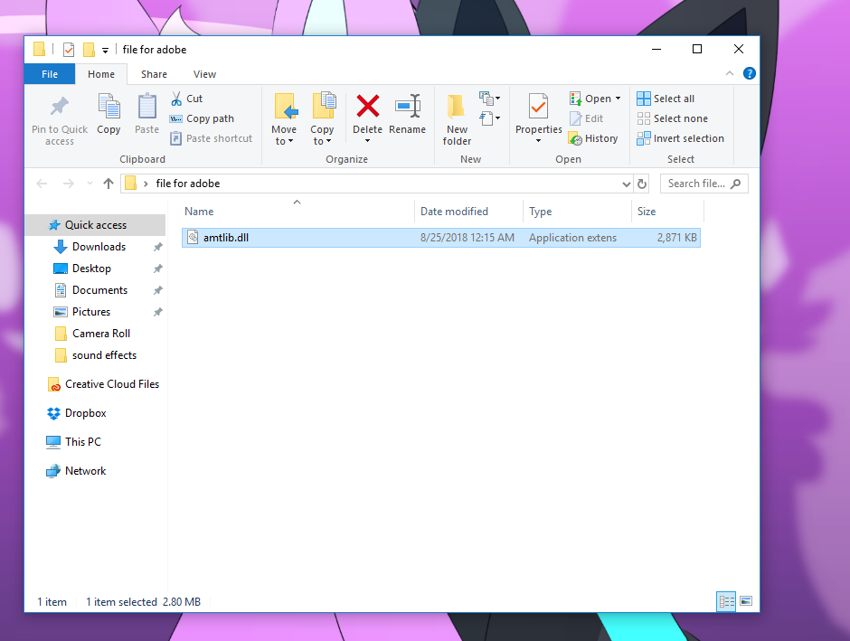
Task: Unpin Downloads from Quick access
Action: pos(156,246)
